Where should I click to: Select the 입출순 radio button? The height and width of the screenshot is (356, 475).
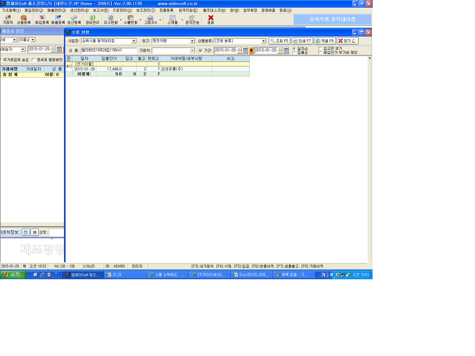(294, 53)
